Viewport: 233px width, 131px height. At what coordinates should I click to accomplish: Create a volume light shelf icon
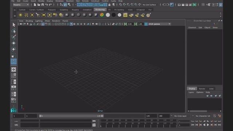(50, 15)
